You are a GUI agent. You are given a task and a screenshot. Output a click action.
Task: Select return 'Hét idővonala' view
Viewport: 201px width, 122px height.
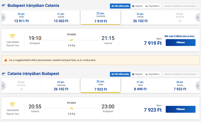click(120, 74)
